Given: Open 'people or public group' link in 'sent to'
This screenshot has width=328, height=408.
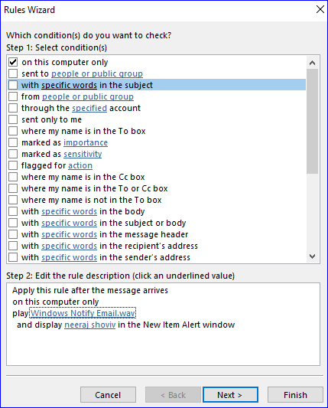Looking at the screenshot, I should (x=97, y=73).
